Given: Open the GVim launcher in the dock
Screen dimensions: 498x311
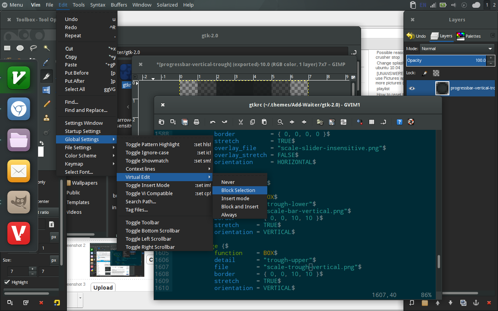Looking at the screenshot, I should [19, 78].
